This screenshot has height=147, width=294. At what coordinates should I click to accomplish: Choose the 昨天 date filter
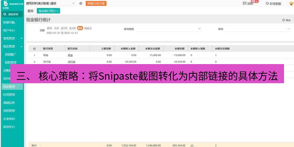[x=49, y=29]
